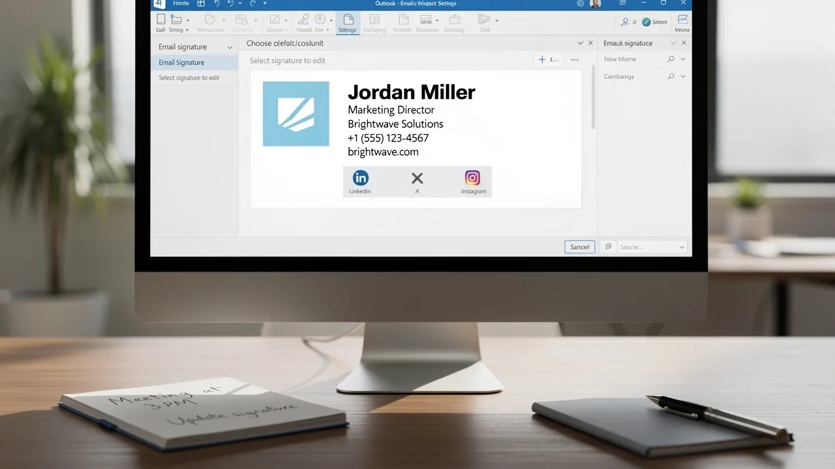835x469 pixels.
Task: Click the phone number +1 (555) 123-4567
Action: 388,138
